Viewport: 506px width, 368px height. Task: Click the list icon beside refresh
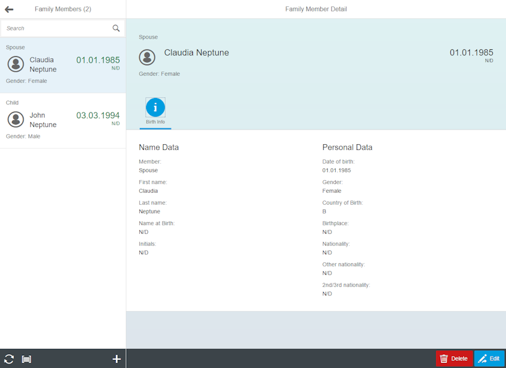click(x=27, y=359)
